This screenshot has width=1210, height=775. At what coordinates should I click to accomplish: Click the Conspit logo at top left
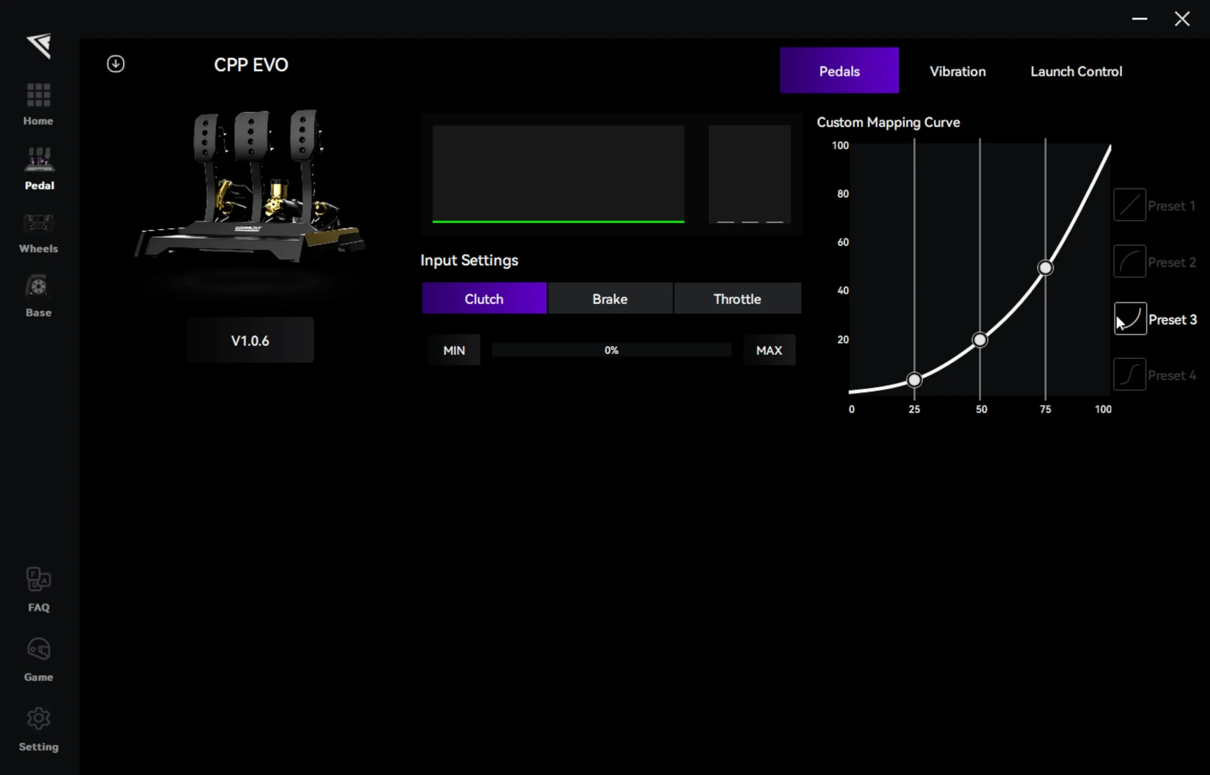pos(39,46)
